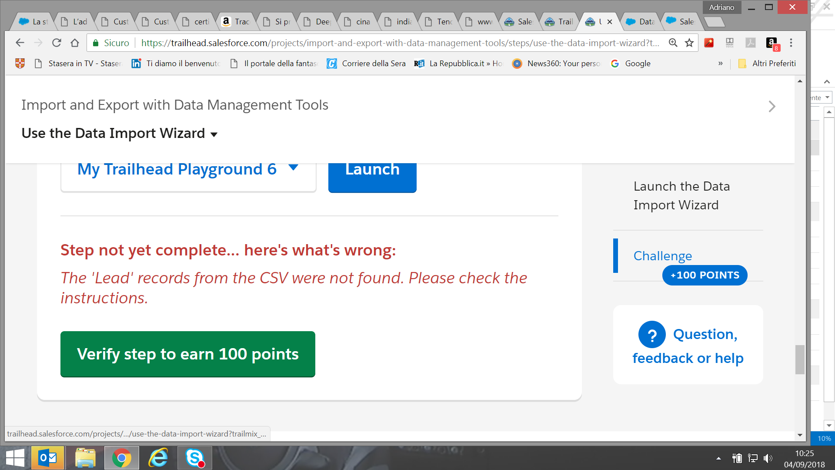Click the home icon in toolbar
Image resolution: width=835 pixels, height=470 pixels.
75,43
